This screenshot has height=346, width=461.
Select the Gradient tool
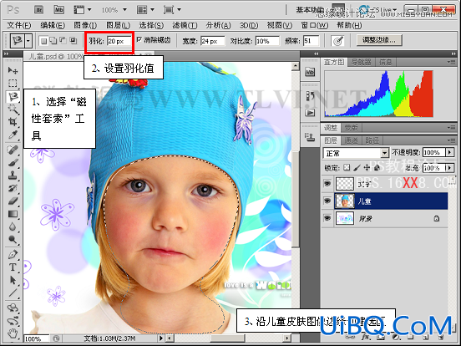[13, 214]
